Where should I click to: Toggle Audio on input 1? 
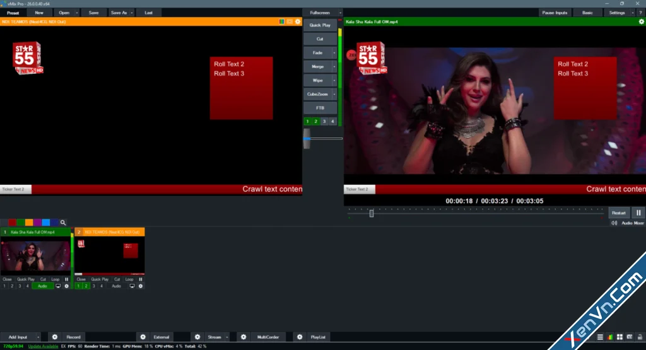pos(42,286)
